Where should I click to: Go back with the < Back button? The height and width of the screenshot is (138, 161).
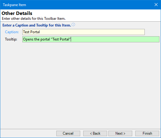click(95, 133)
